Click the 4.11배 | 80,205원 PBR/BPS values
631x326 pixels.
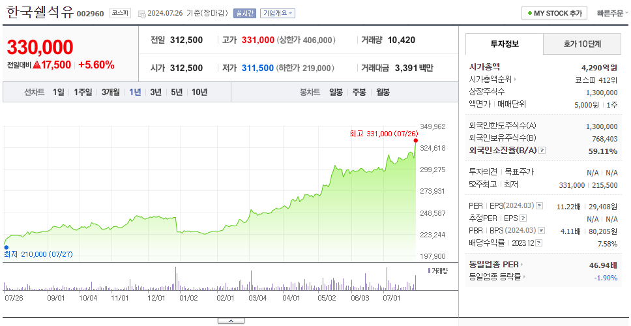pos(589,231)
